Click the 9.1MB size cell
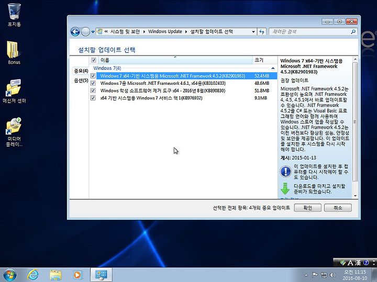This screenshot has height=282, width=377. coord(261,98)
